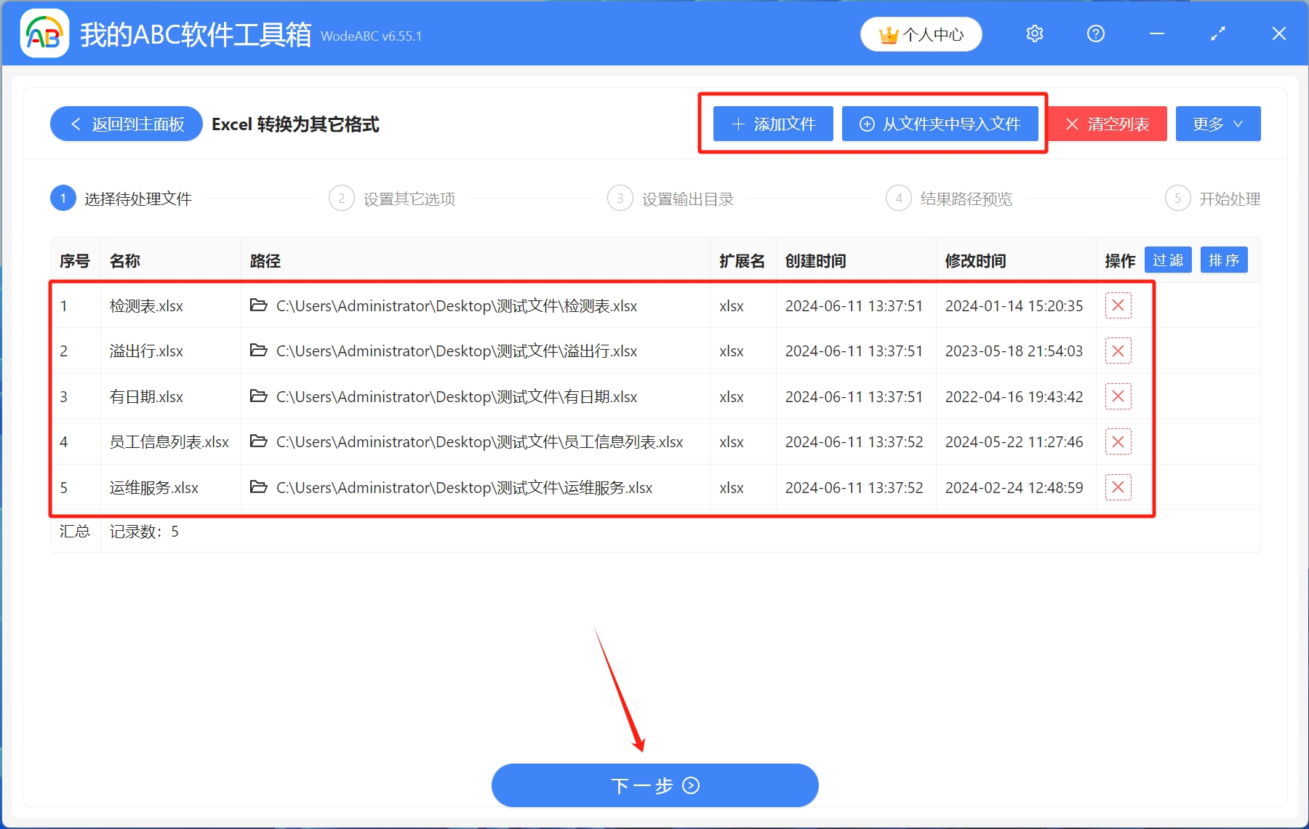Open the 更多 dropdown menu
This screenshot has width=1309, height=829.
pyautogui.click(x=1217, y=124)
